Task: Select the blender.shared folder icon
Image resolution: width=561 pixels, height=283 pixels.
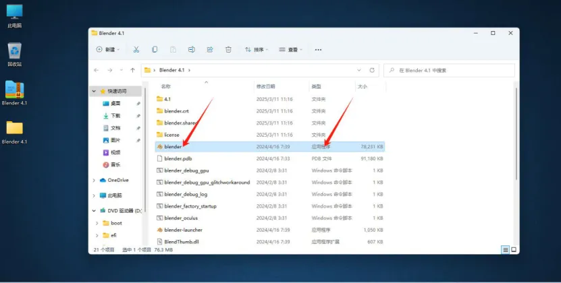Action: 159,123
